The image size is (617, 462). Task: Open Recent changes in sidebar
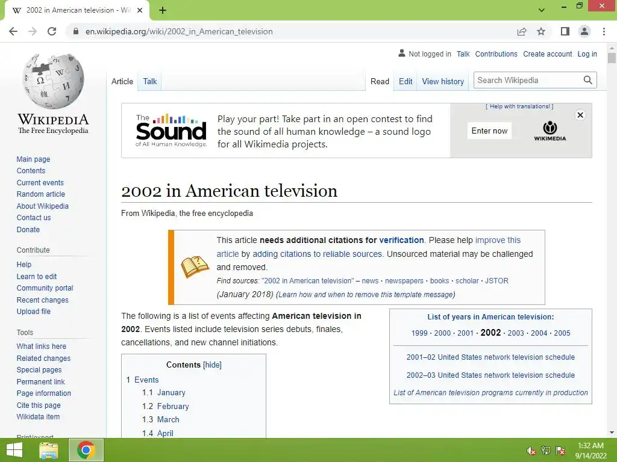coord(43,300)
